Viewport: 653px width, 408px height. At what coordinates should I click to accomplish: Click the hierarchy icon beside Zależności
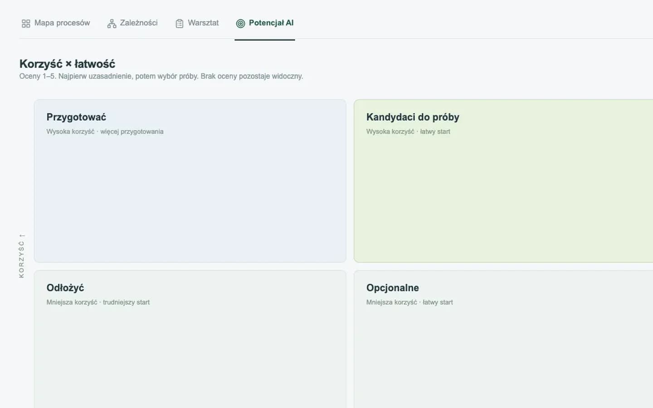point(112,23)
